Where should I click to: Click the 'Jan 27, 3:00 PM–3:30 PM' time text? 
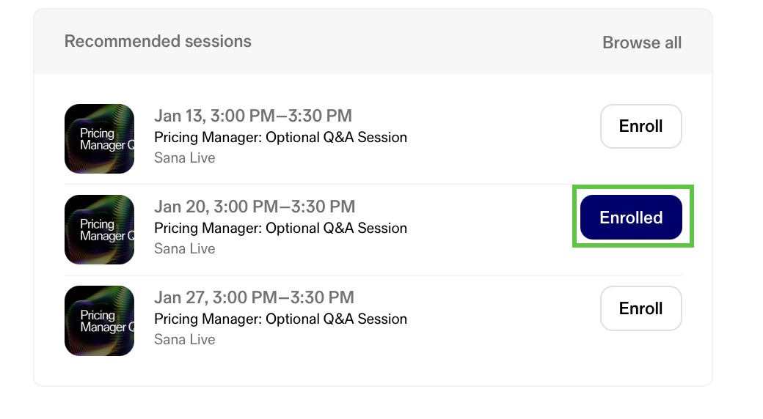pos(254,297)
